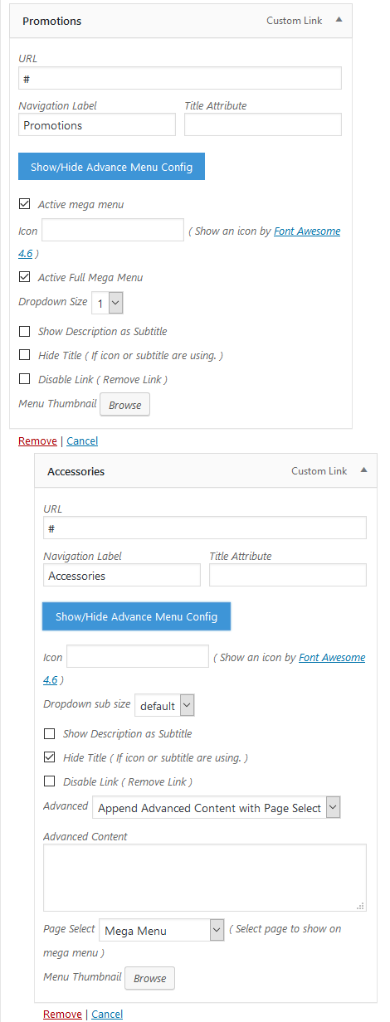Remove the Promotions menu item
Screen dimensions: 390x1022
37,440
